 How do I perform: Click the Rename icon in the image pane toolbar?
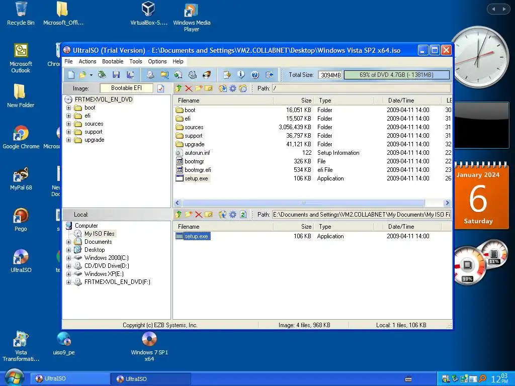click(x=209, y=88)
